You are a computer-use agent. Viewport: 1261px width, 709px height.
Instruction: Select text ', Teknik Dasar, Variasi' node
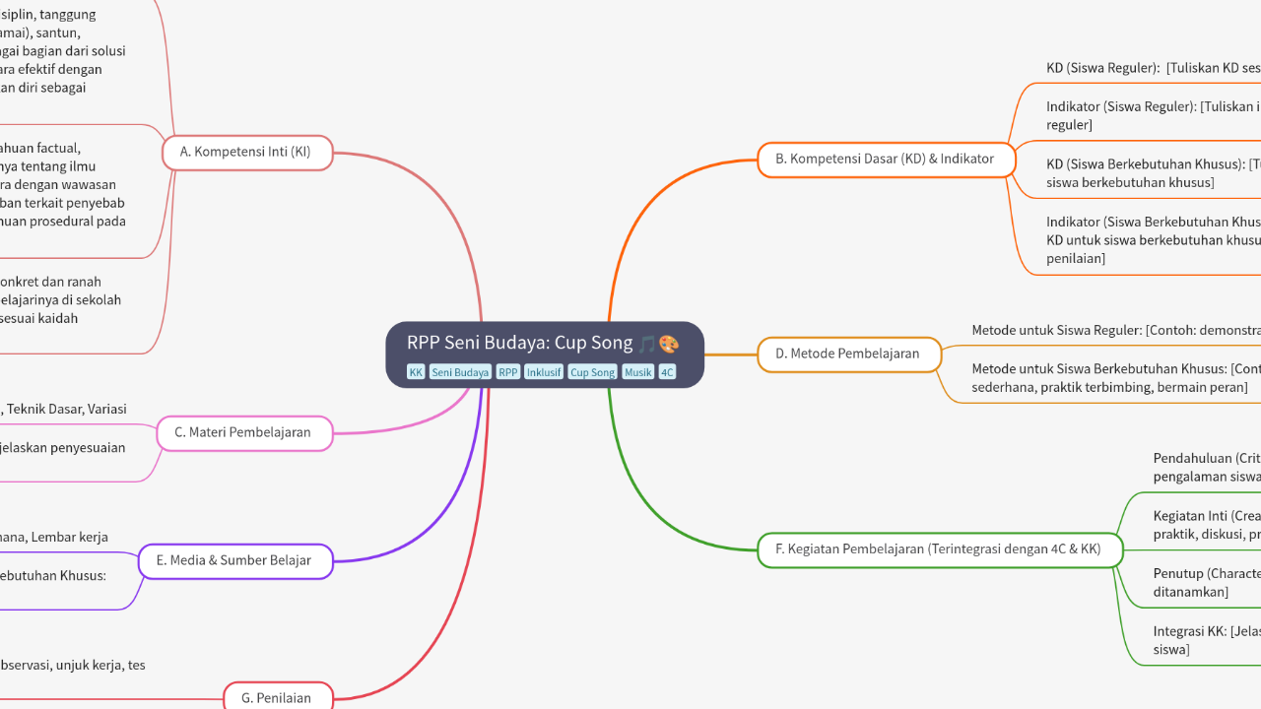pyautogui.click(x=63, y=410)
